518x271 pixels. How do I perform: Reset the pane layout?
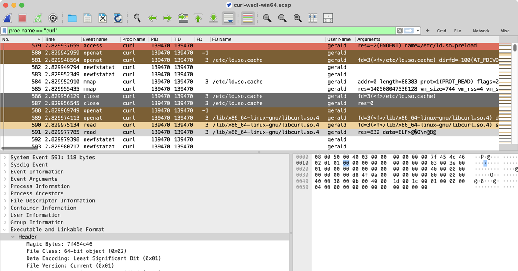click(x=328, y=18)
